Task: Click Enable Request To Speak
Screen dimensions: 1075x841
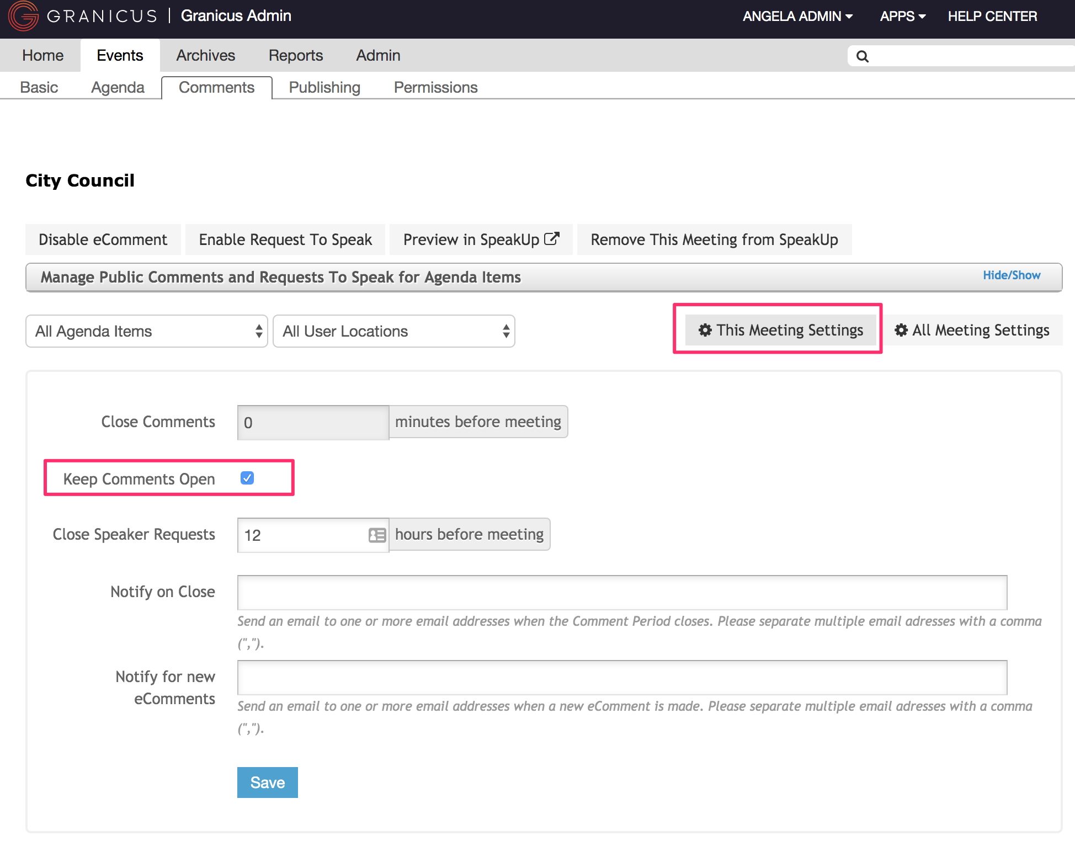Action: coord(285,239)
